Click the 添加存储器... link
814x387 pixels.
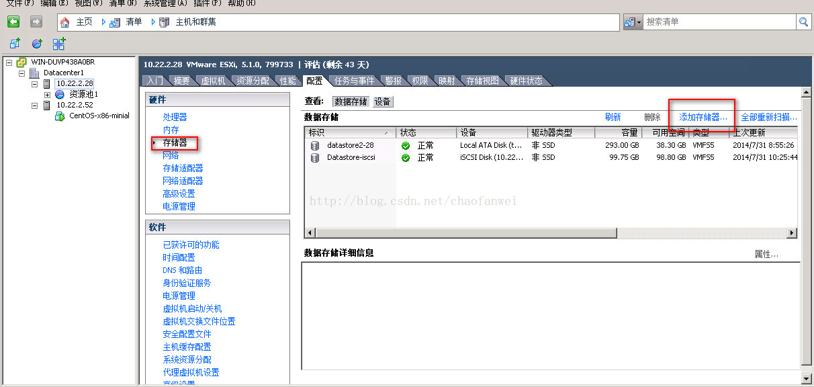pyautogui.click(x=703, y=117)
